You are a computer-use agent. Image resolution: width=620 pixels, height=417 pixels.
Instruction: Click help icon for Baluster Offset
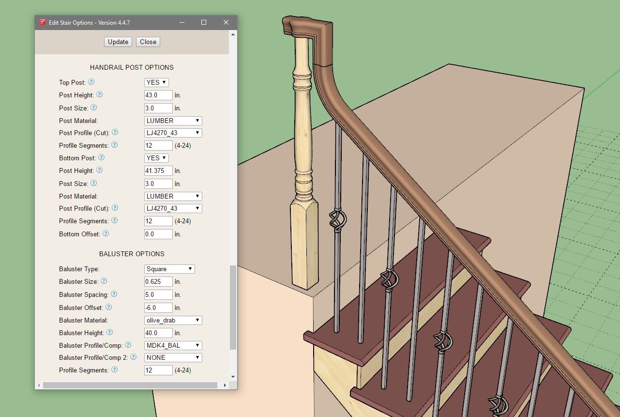108,307
